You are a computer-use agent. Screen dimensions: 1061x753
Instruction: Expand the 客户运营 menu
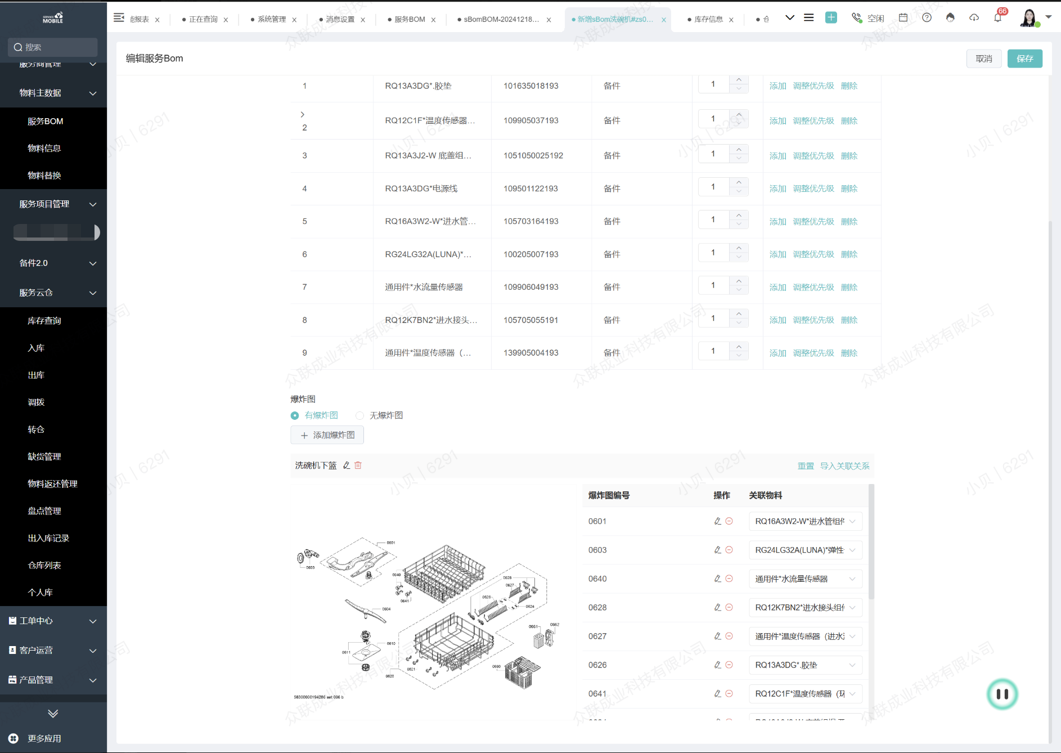pos(53,650)
